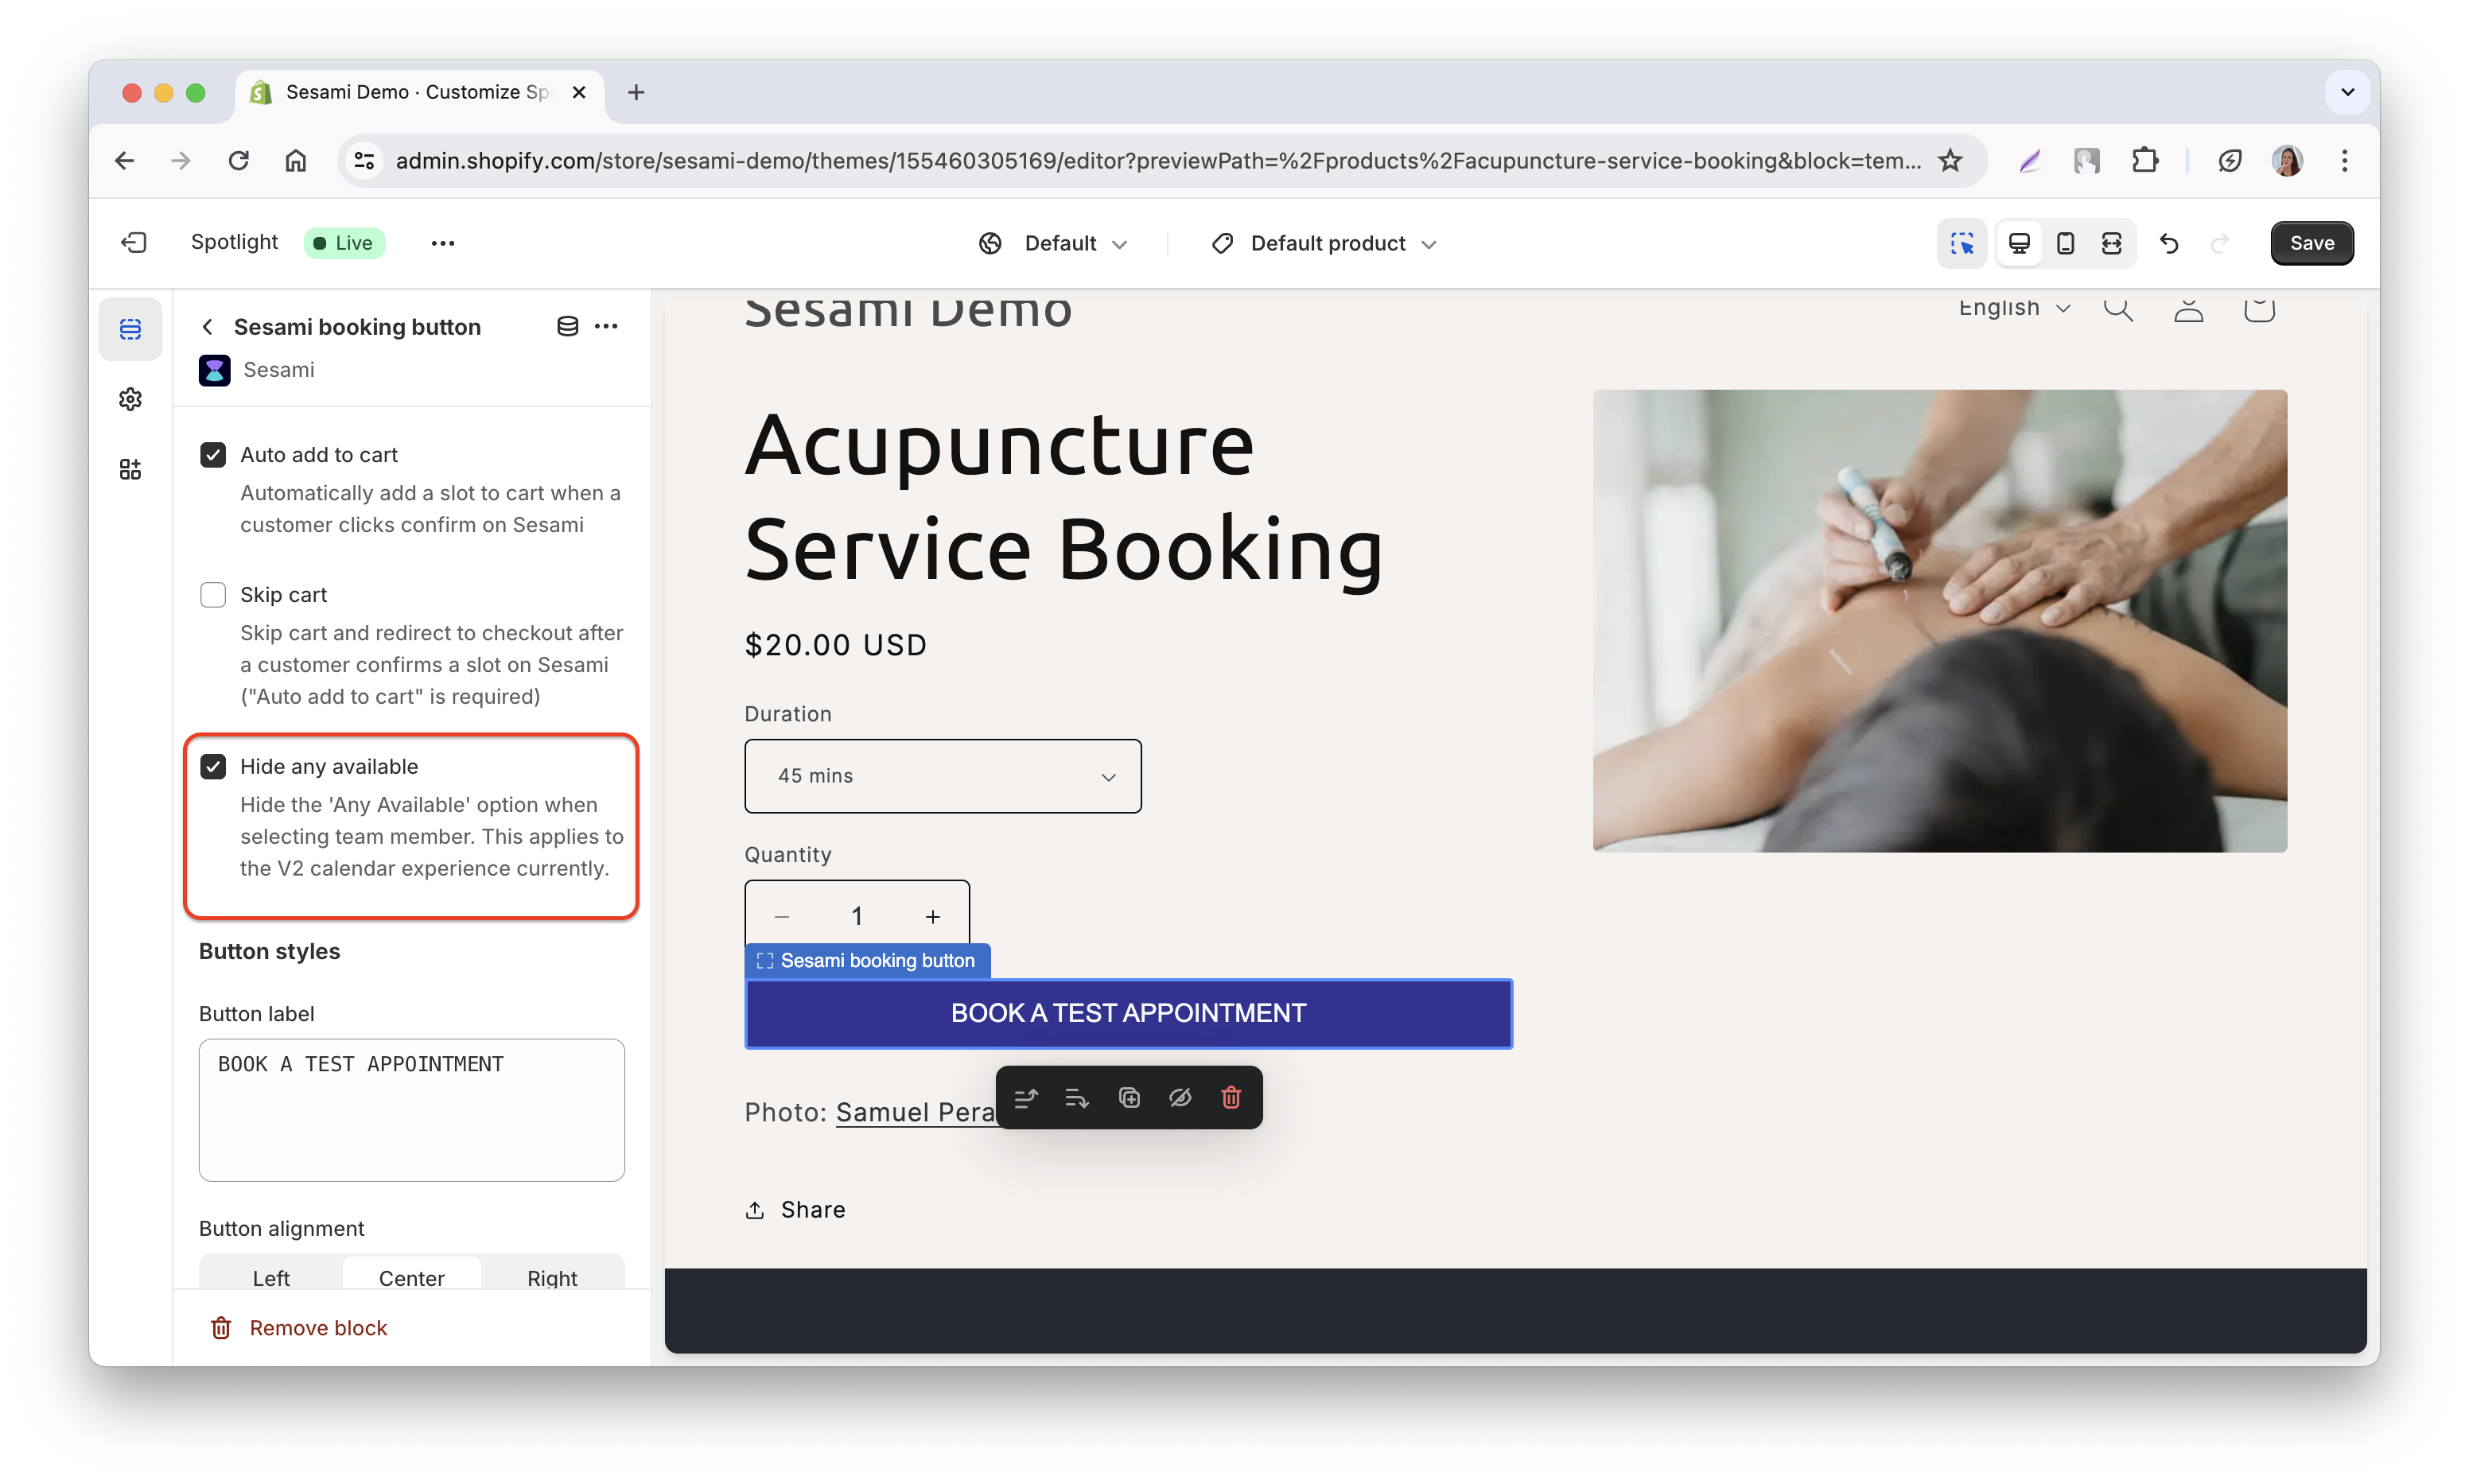Increase quantity with plus button

[x=932, y=917]
